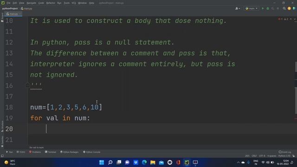
Task: Open the Event Log button
Action: point(284,152)
